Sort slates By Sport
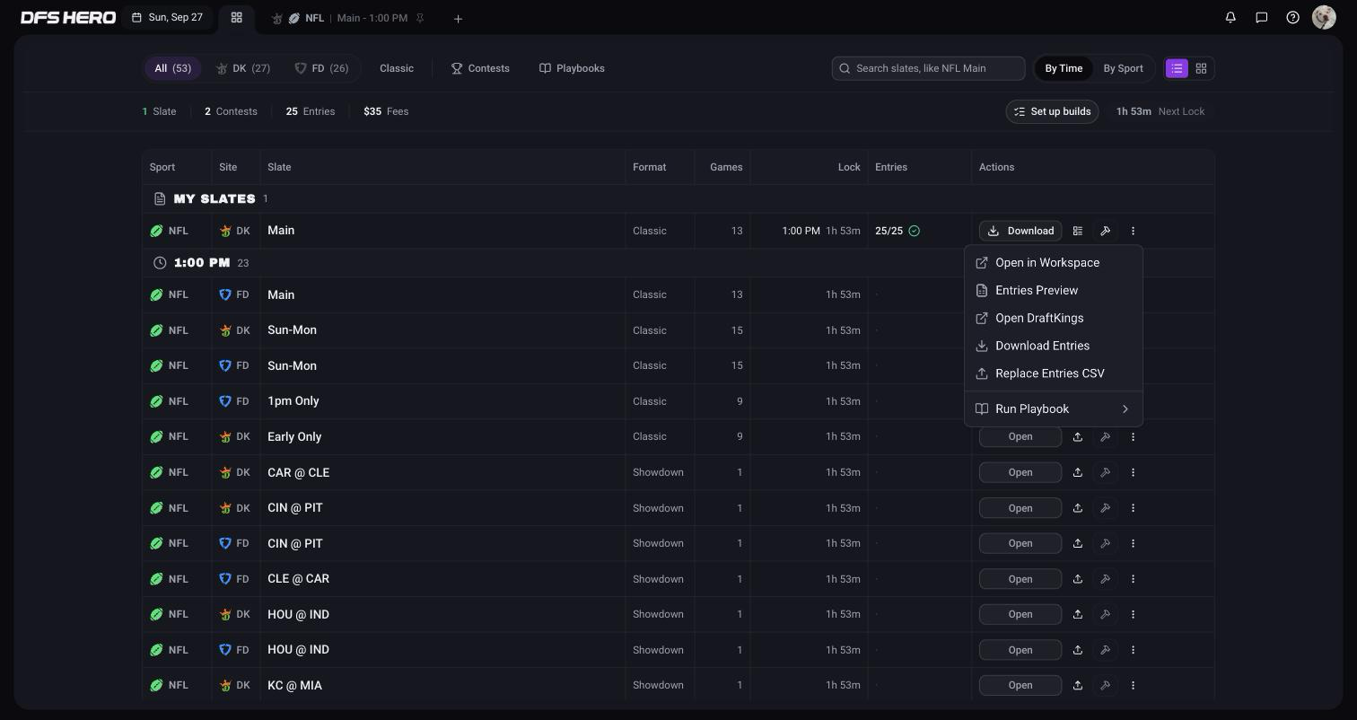Image resolution: width=1357 pixels, height=720 pixels. click(x=1123, y=68)
